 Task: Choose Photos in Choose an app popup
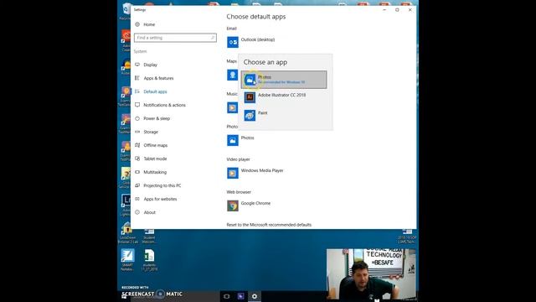[x=284, y=80]
